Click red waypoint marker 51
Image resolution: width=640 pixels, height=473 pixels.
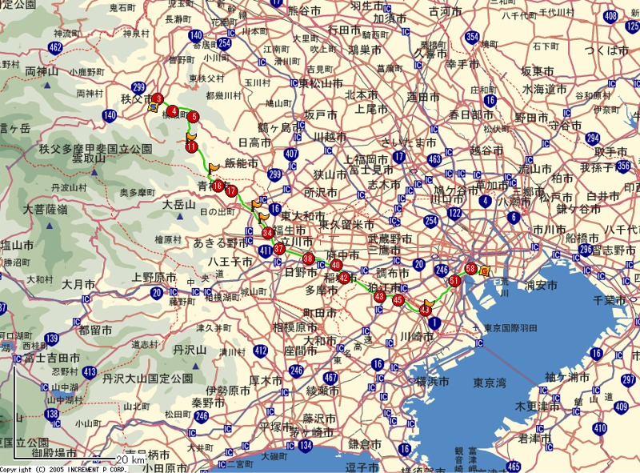[455, 280]
